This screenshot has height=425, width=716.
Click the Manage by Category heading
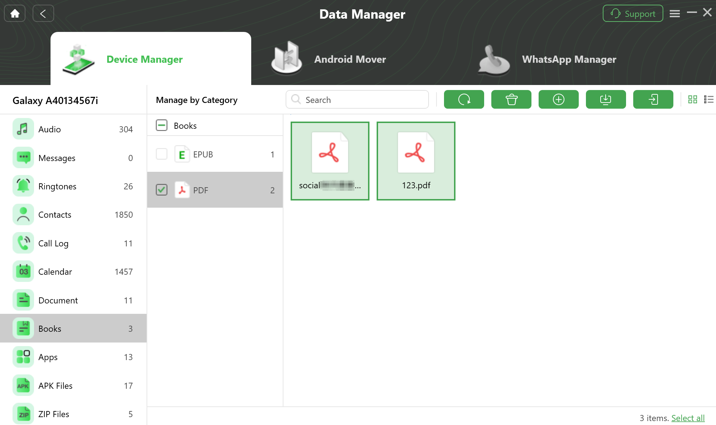point(197,100)
